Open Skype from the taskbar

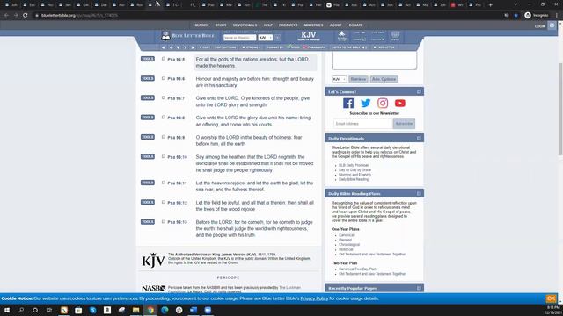93,310
